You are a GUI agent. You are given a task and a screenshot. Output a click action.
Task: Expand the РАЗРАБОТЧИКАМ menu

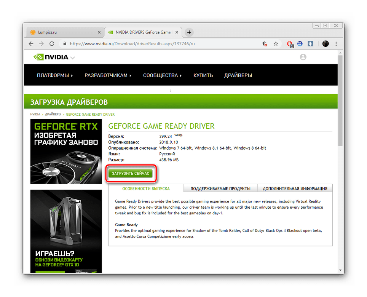108,75
